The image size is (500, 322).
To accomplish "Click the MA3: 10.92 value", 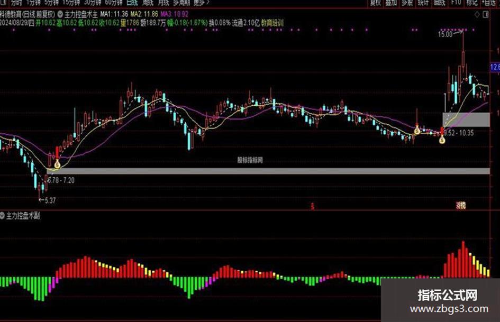I will point(175,14).
